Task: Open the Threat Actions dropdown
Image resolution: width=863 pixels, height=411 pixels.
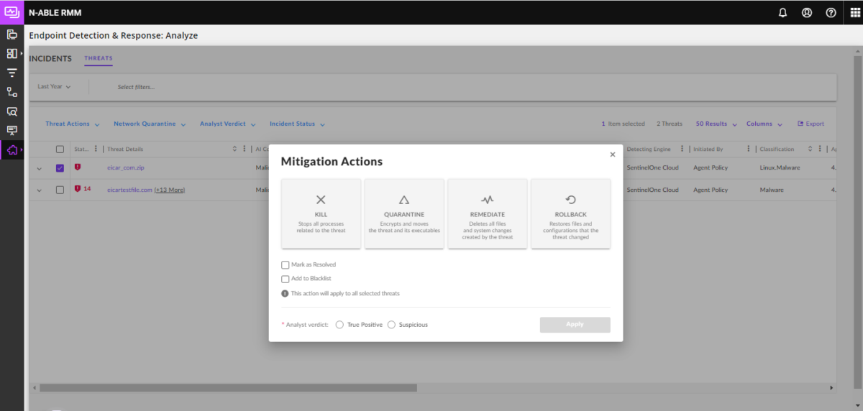Action: point(73,124)
